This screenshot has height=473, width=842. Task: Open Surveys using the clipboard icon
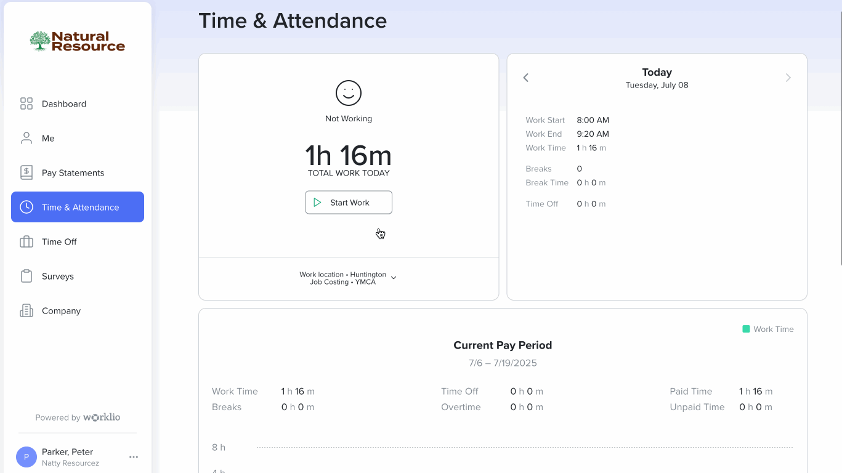tap(26, 276)
